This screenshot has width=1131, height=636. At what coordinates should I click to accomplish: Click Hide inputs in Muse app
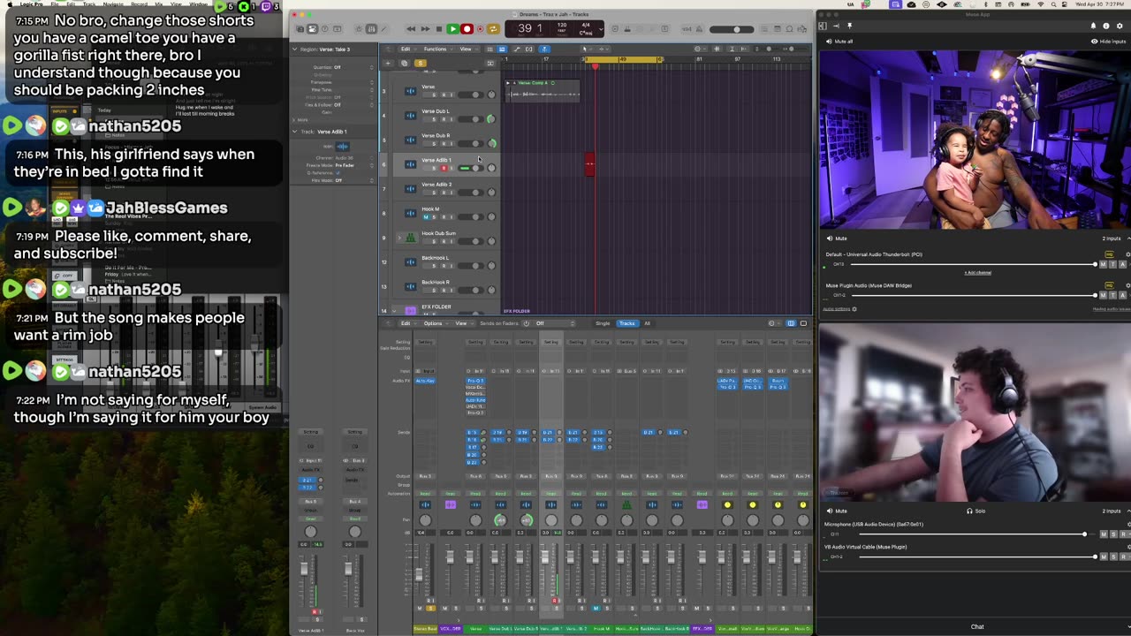click(1108, 42)
